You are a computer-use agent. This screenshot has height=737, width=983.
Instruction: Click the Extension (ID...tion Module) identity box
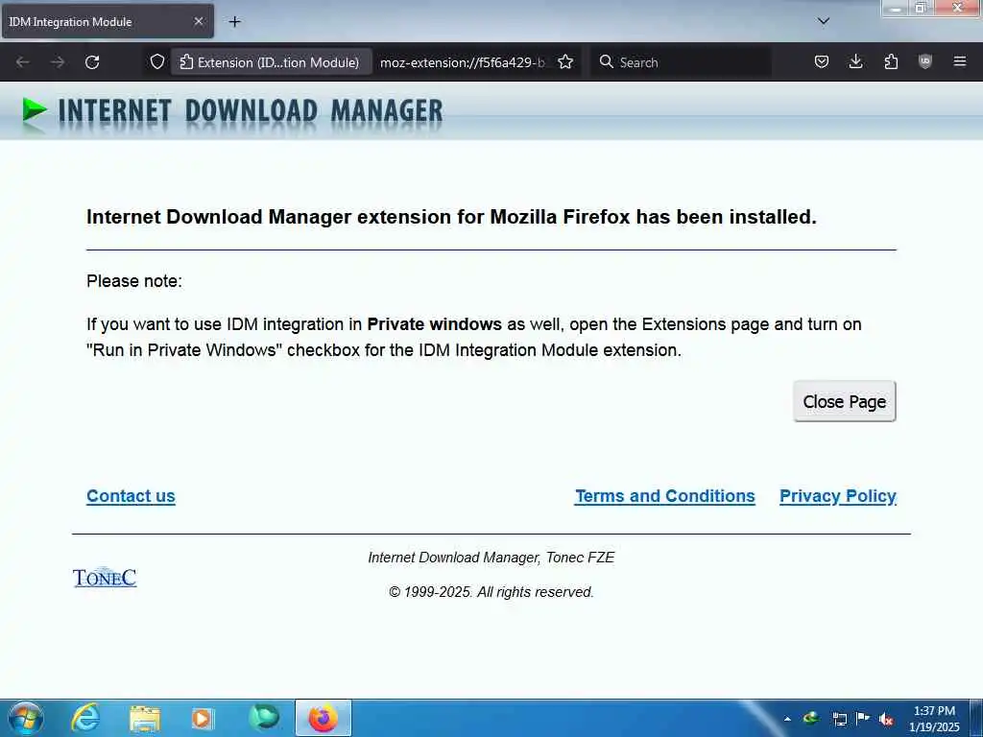[270, 62]
